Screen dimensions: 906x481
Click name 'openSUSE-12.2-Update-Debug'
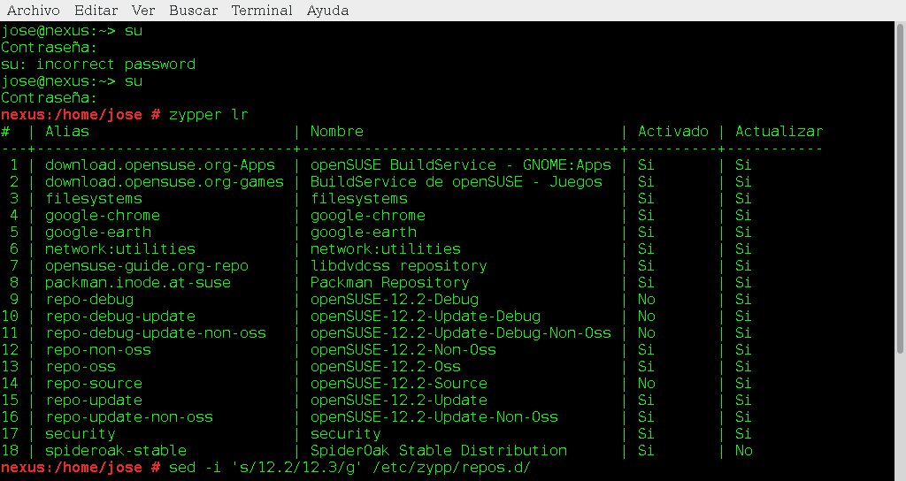426,316
